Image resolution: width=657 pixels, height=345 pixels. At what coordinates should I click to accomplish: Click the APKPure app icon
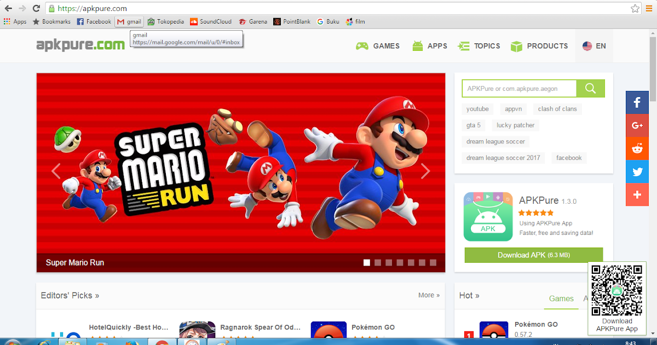(x=488, y=216)
